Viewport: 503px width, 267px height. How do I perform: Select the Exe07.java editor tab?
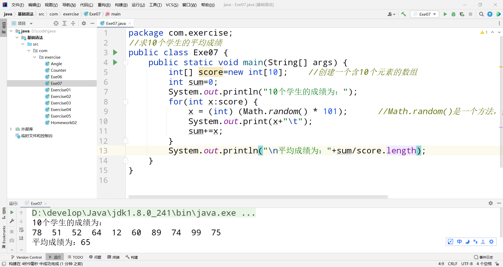(x=116, y=23)
